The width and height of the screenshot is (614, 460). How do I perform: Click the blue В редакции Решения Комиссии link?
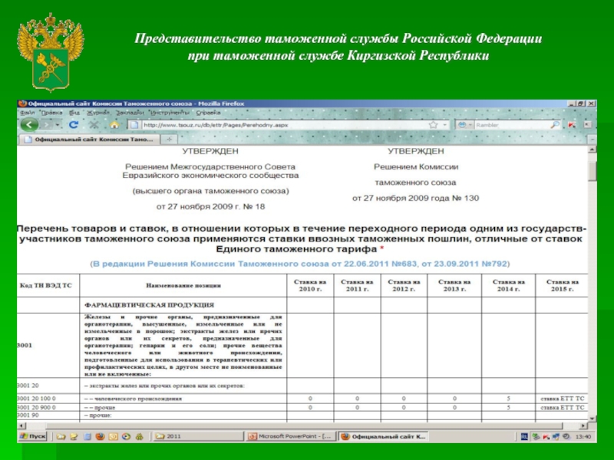tap(300, 264)
